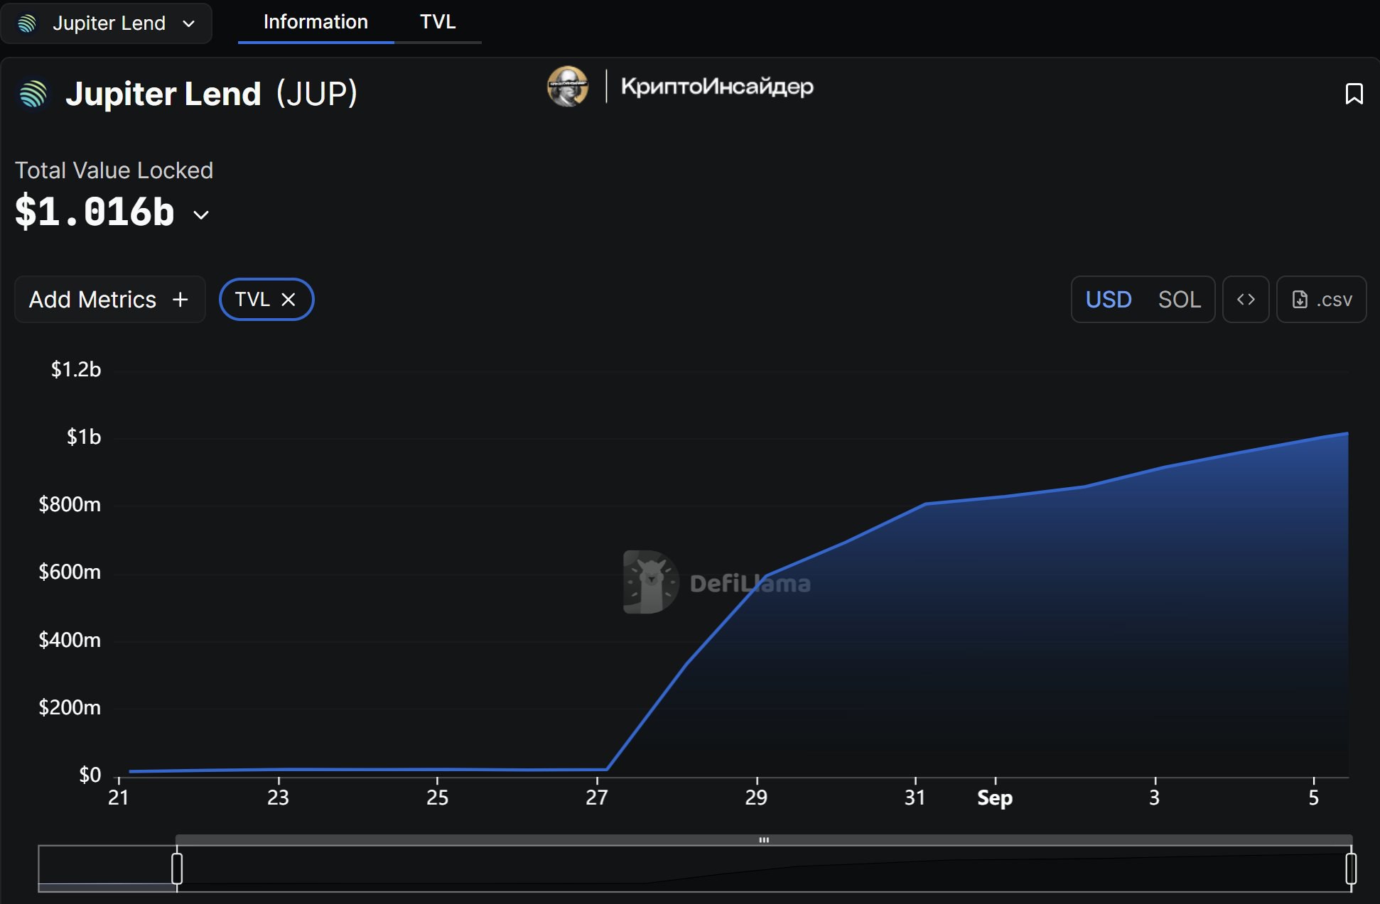Click the Jupiter Lend logo in the heading
1380x904 pixels.
pos(33,94)
